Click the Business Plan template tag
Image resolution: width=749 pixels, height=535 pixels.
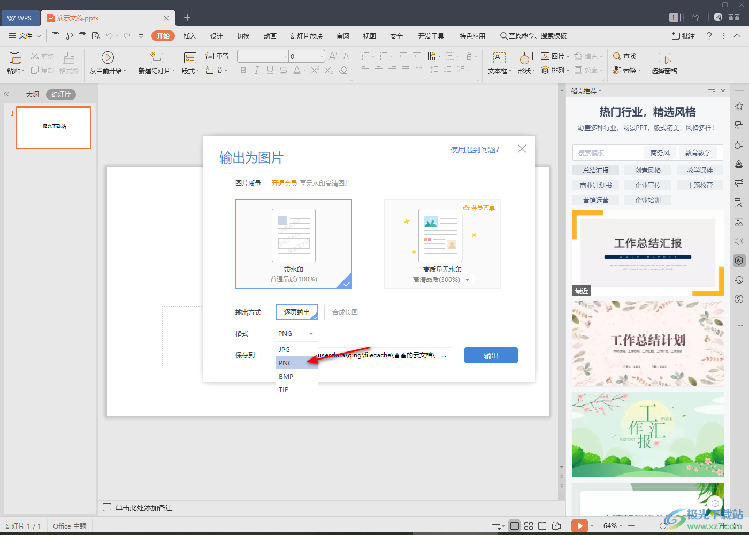[596, 185]
